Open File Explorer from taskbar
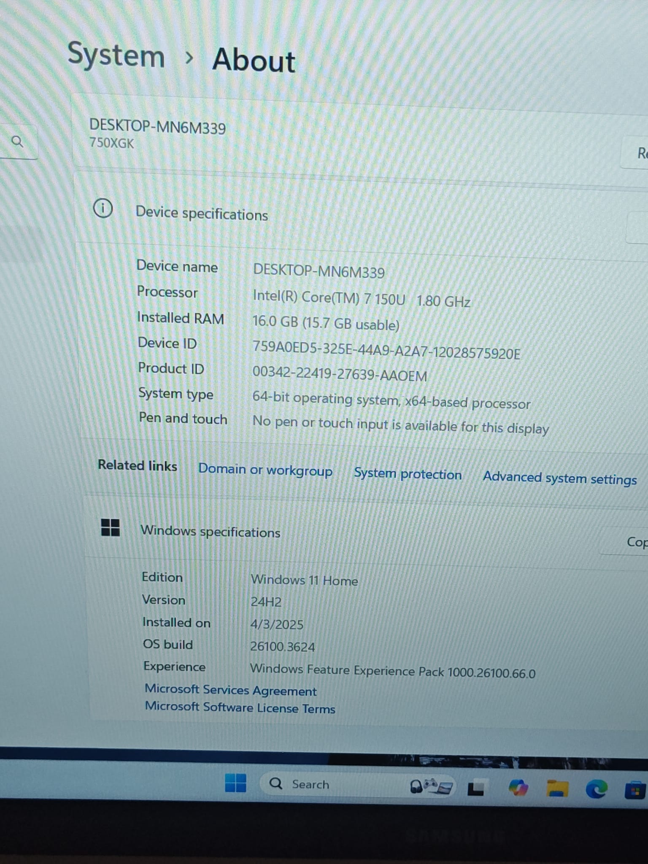This screenshot has height=864, width=648. pos(557,788)
